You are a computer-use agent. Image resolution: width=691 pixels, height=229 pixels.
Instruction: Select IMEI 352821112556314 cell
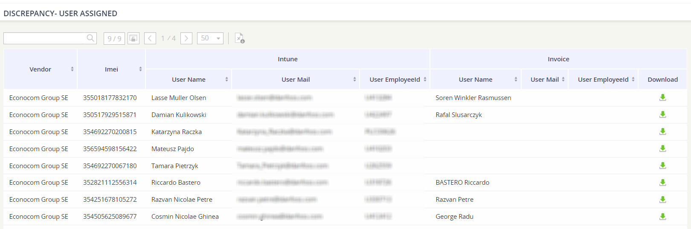pyautogui.click(x=110, y=183)
